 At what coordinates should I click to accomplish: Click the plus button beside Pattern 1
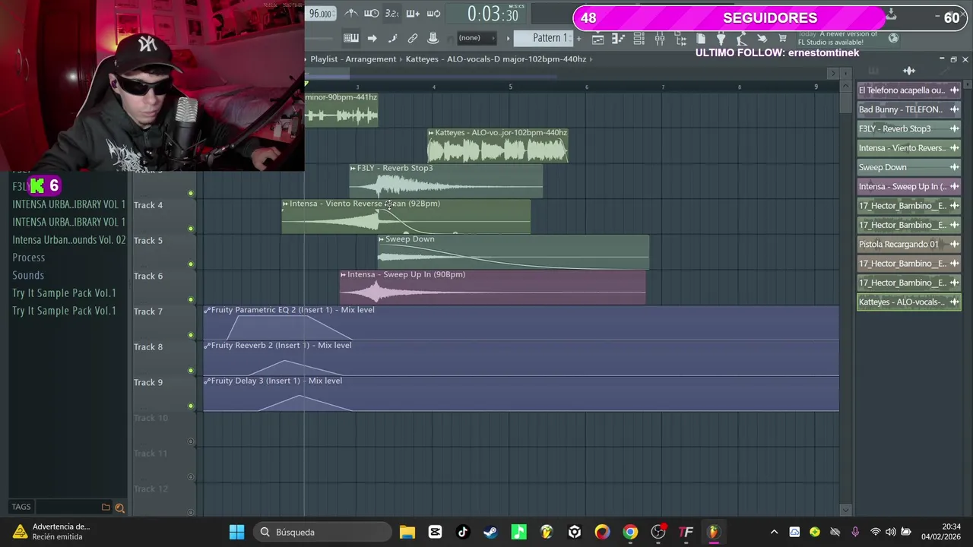578,38
